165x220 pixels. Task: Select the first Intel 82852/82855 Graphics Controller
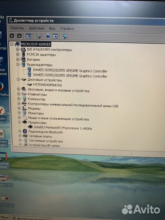(70, 70)
